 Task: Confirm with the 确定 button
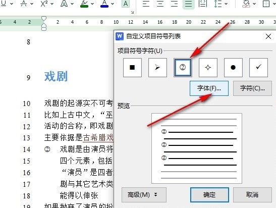(209, 195)
